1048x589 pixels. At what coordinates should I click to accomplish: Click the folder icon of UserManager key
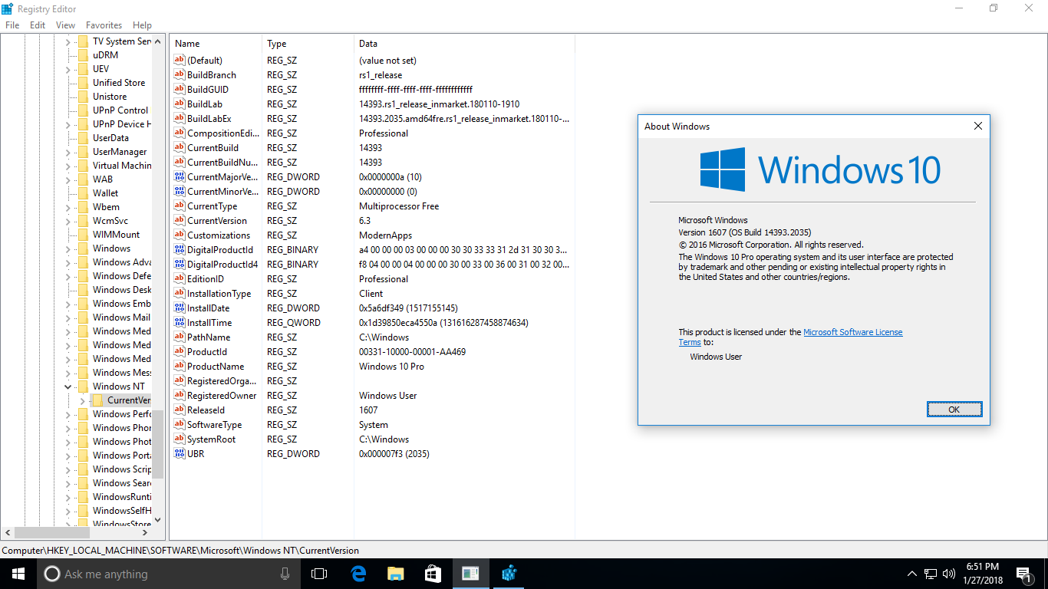point(83,152)
